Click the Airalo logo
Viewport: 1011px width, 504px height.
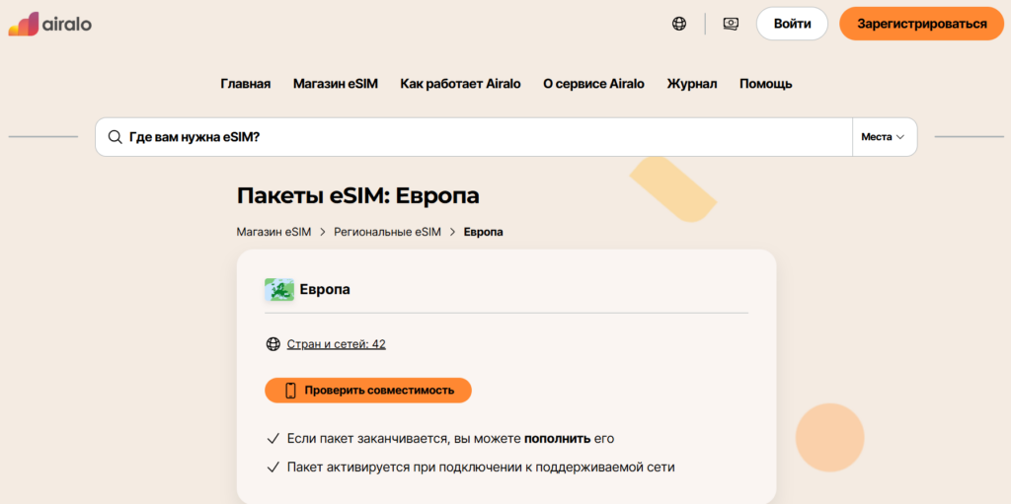click(49, 24)
